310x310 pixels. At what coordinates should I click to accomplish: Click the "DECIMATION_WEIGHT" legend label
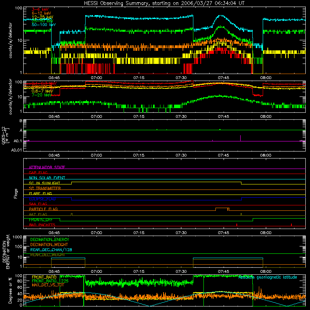(x=49, y=245)
